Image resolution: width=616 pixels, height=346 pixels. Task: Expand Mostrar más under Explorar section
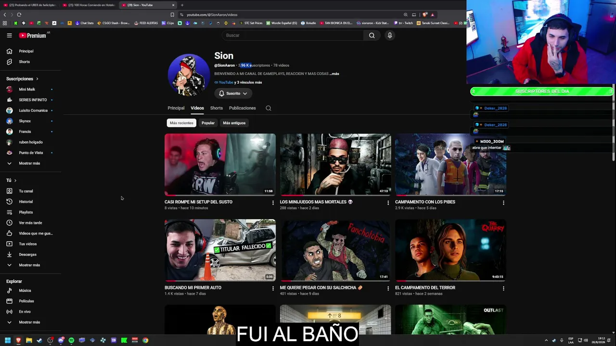[30, 322]
